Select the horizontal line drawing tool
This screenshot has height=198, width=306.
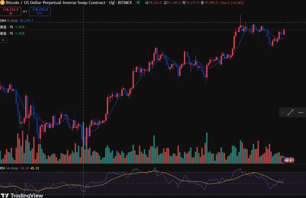click(x=301, y=112)
